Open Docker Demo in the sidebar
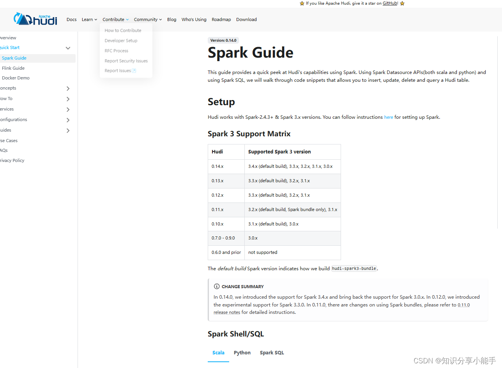 tap(16, 78)
